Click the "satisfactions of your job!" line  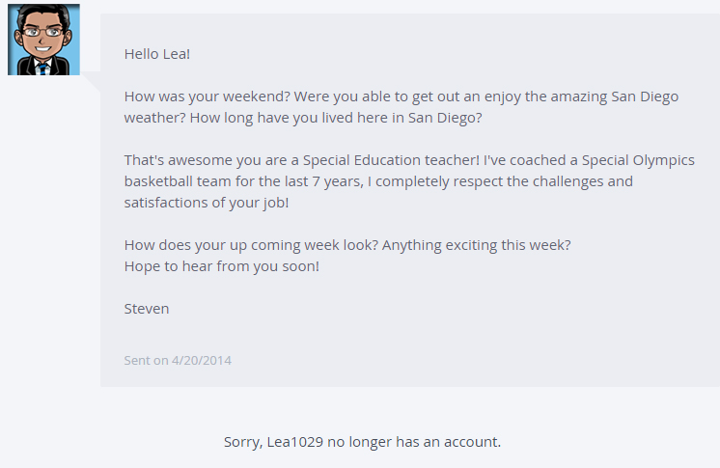pyautogui.click(x=207, y=203)
